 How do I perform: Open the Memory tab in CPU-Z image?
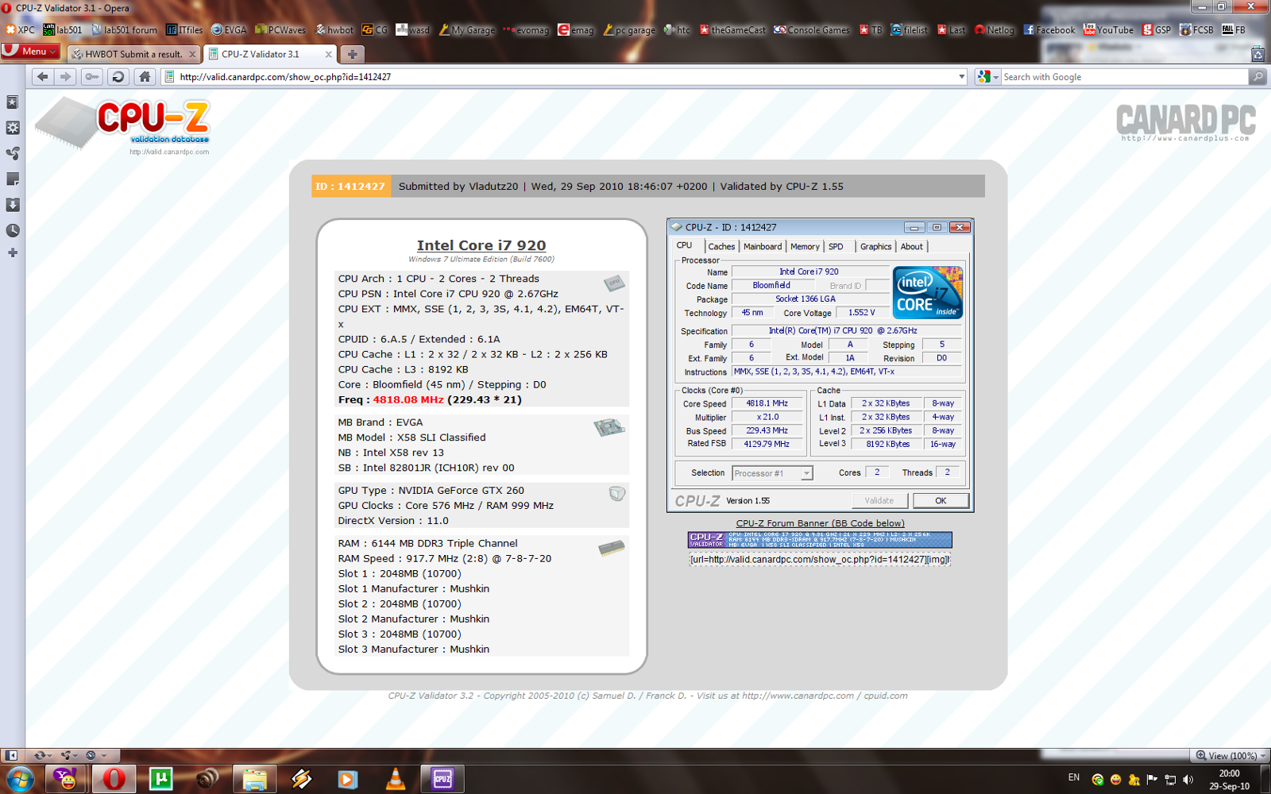(805, 247)
